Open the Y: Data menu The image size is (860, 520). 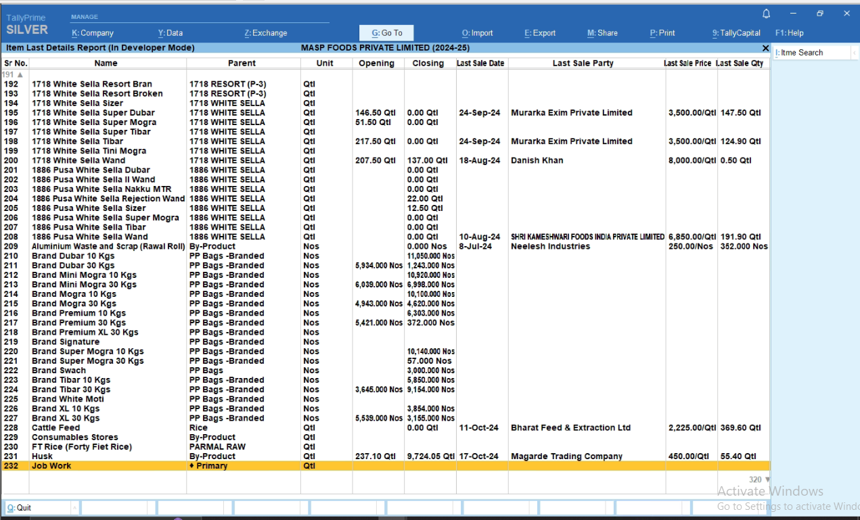pos(171,33)
